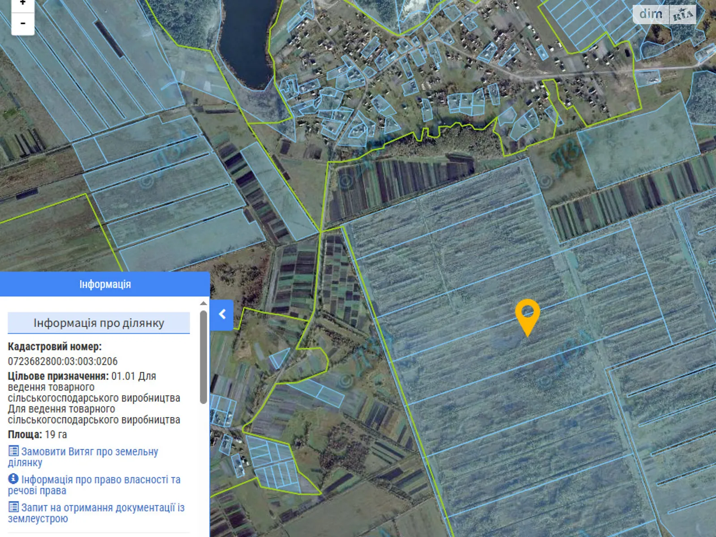
Task: Select the Інформація panel tab
Action: (105, 284)
